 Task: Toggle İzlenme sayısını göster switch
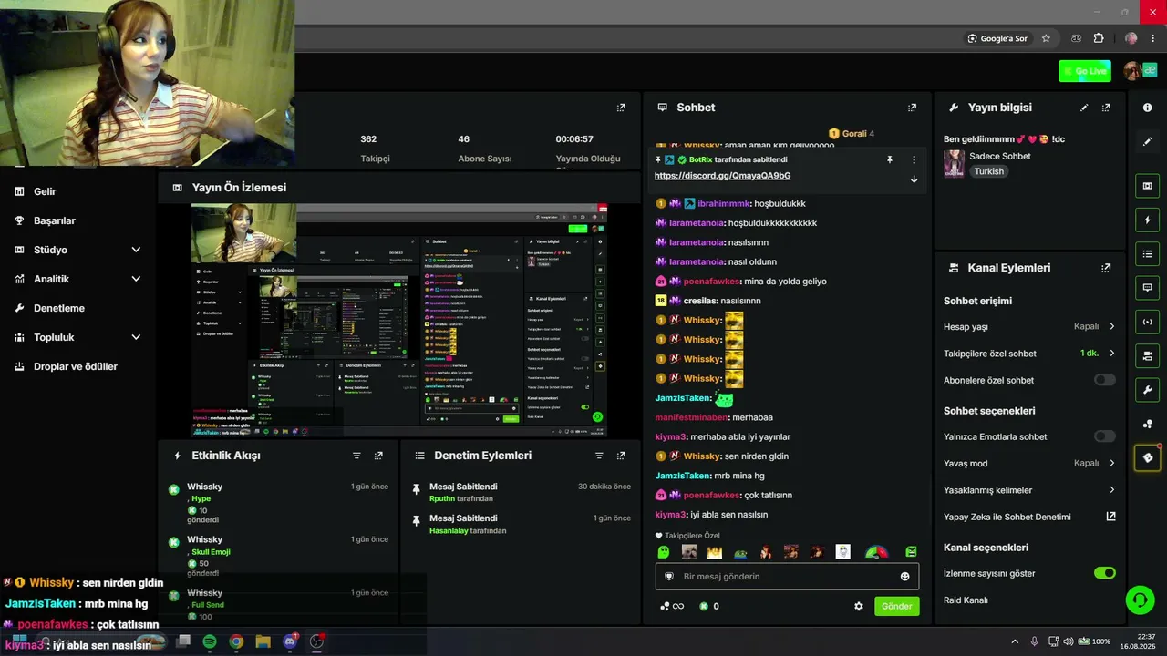[1104, 573]
